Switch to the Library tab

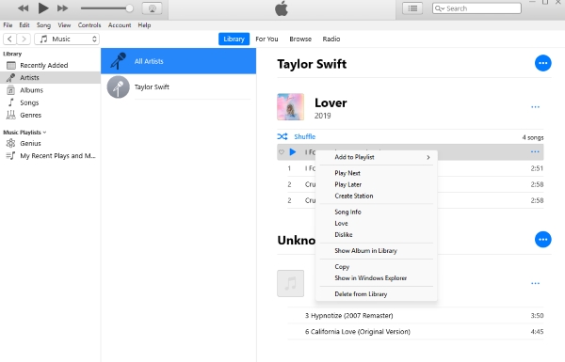tap(234, 39)
